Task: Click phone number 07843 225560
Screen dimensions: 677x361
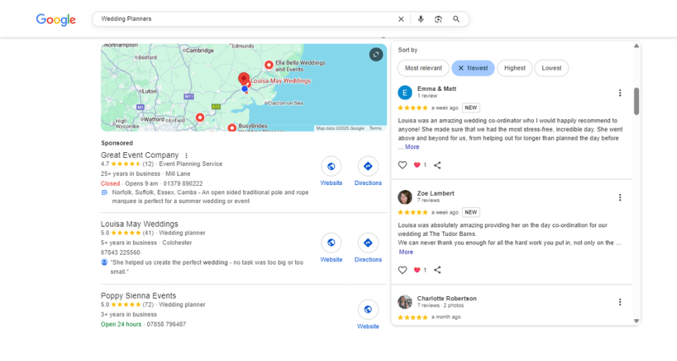Action: (x=121, y=252)
